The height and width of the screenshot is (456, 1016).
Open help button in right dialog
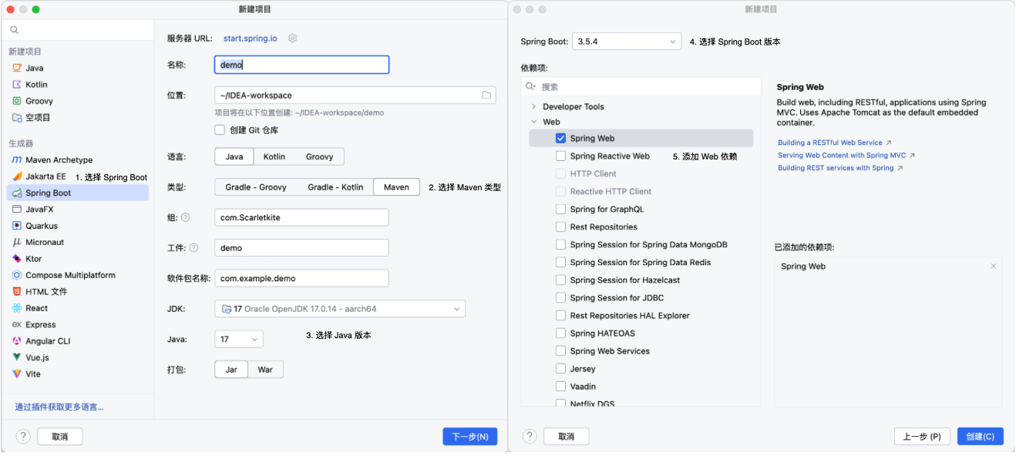coord(530,437)
